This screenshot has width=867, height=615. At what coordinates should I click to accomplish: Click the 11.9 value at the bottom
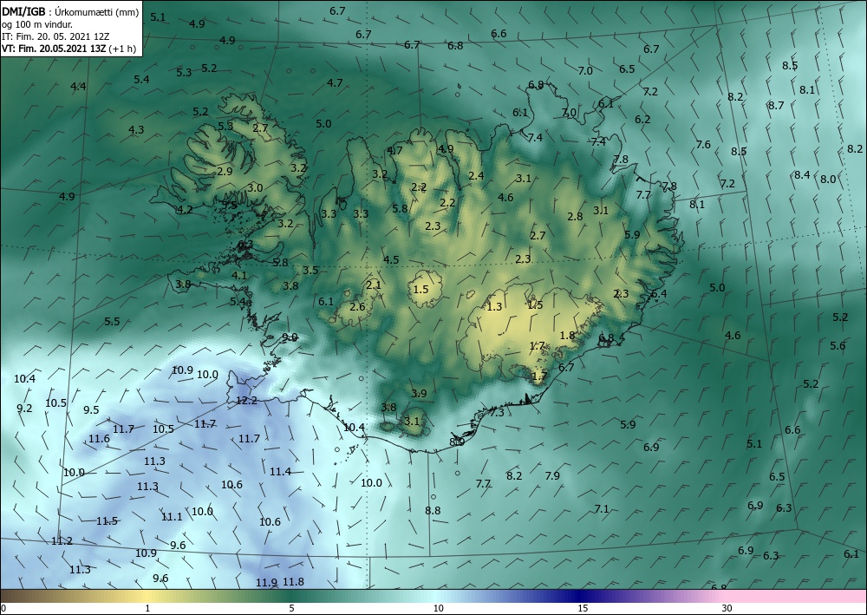tap(266, 582)
